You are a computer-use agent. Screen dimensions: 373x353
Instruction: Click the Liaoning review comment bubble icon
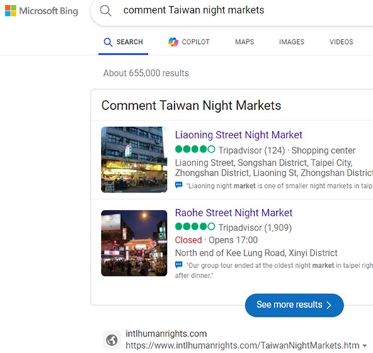[178, 185]
